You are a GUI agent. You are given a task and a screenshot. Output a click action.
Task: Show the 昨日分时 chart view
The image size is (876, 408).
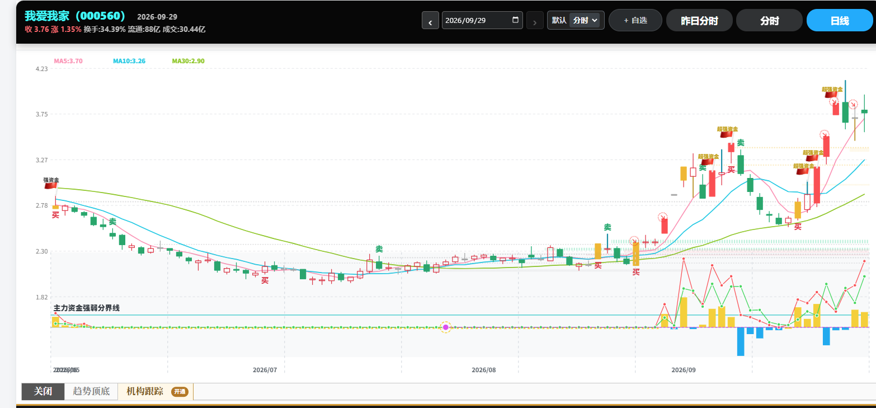coord(699,21)
